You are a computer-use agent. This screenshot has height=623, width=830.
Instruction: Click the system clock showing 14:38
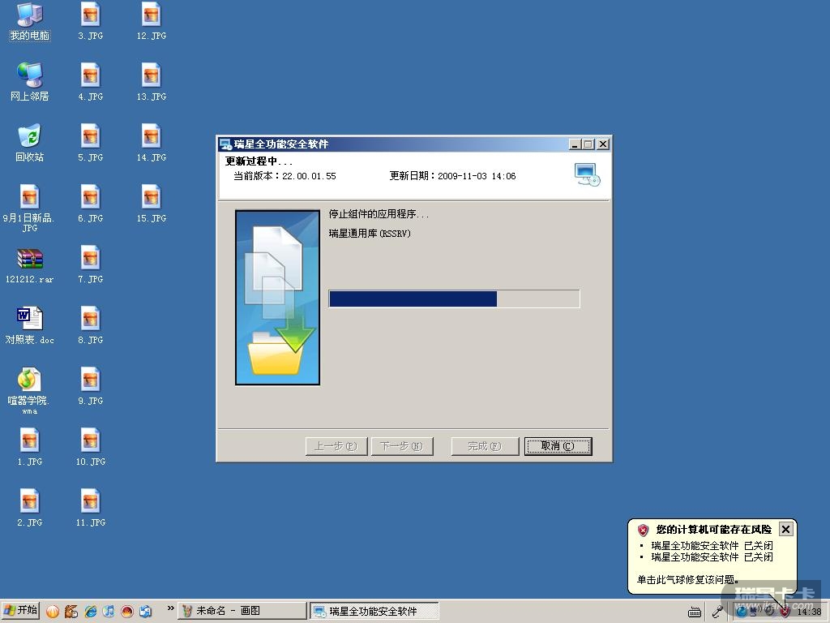809,612
